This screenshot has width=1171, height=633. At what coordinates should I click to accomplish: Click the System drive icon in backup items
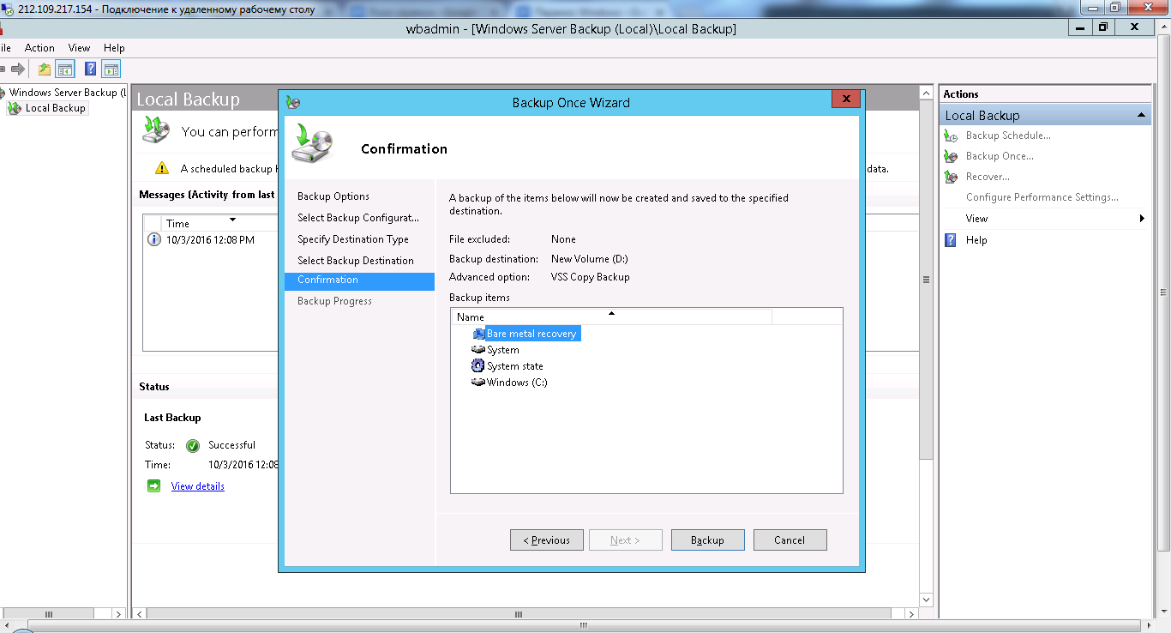478,350
